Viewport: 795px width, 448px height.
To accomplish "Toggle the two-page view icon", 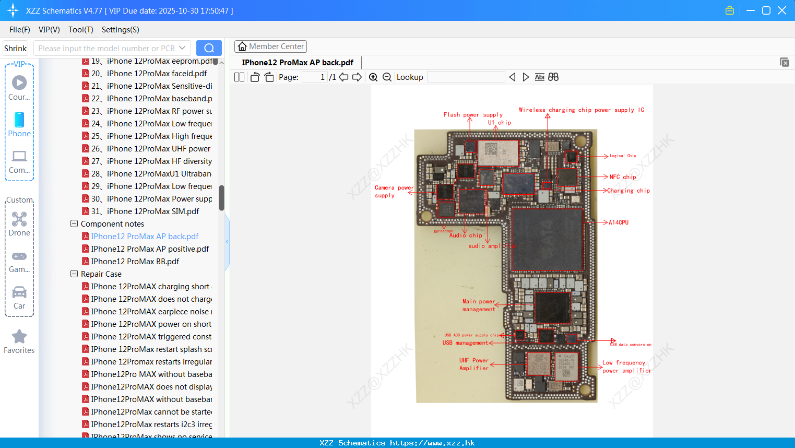I will pos(239,77).
